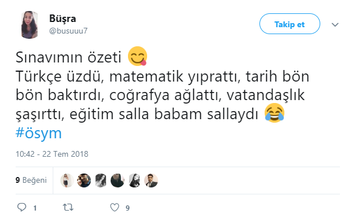Click the reply count number 1
This screenshot has width=355, height=221.
[35, 208]
